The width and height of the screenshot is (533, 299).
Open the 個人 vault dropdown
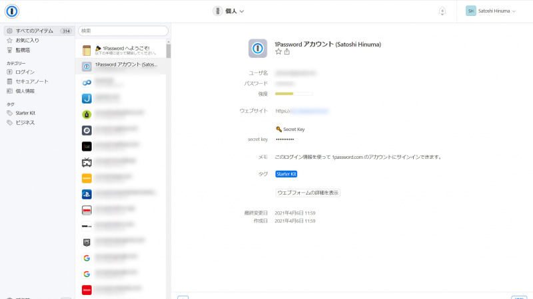tap(229, 11)
